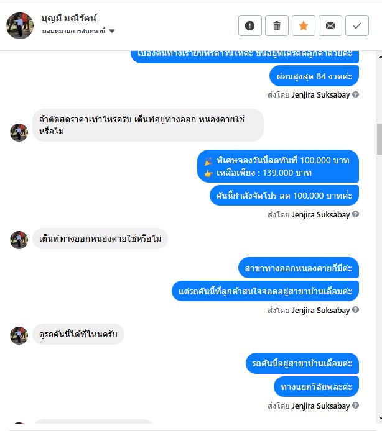Select the ผ่อนสูงสุด 84 งวดค่ะ message bubble
This screenshot has width=382, height=431.
314,76
